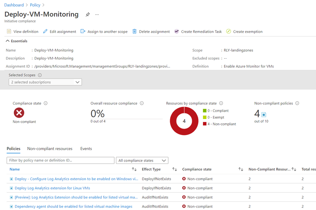Open the All compliance states dropdown
Image resolution: width=316 pixels, height=210 pixels.
coord(142,160)
